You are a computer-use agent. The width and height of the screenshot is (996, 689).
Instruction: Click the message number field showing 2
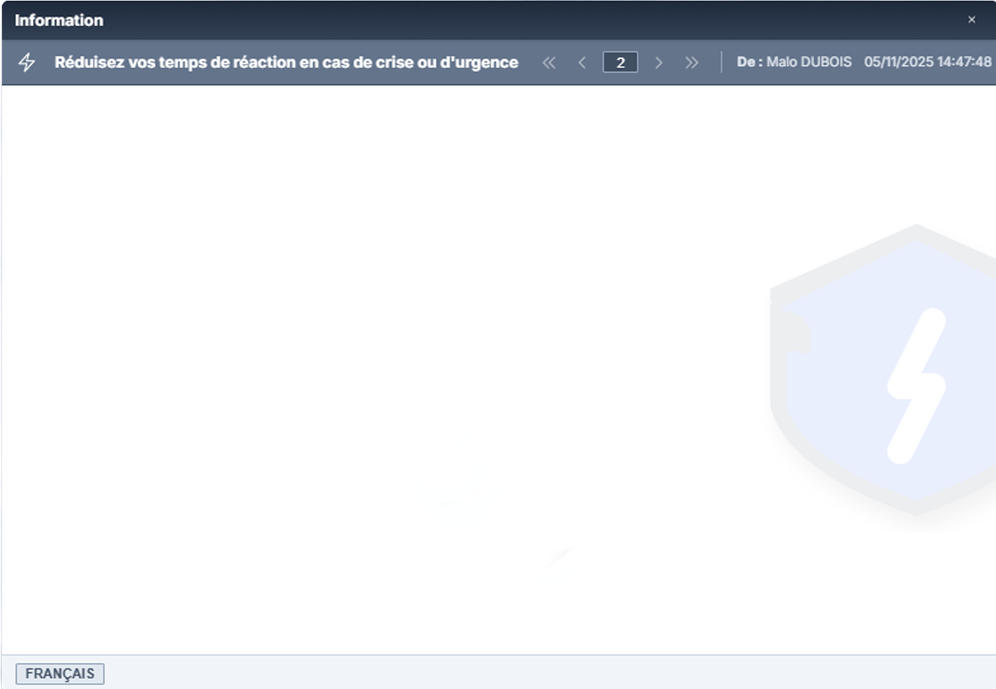pos(620,63)
